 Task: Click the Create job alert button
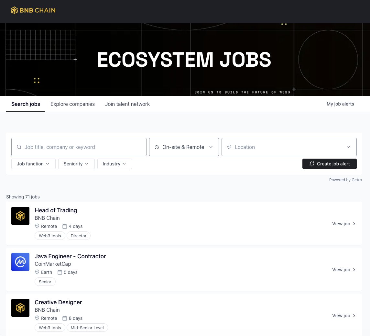pos(330,164)
